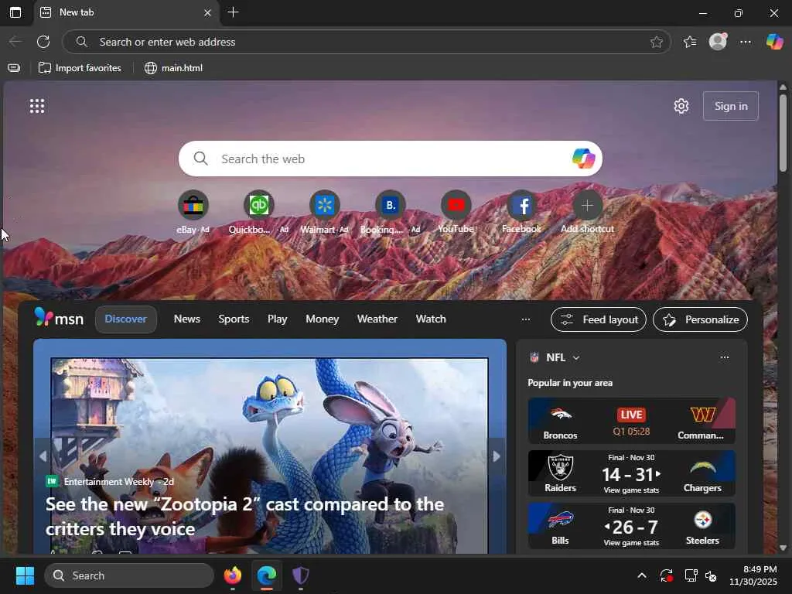This screenshot has height=594, width=792.
Task: Click the Search the web box
Action: pos(390,159)
